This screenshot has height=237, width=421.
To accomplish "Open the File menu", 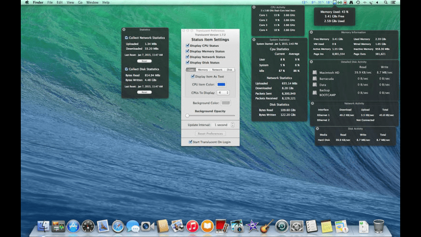I will point(50,2).
